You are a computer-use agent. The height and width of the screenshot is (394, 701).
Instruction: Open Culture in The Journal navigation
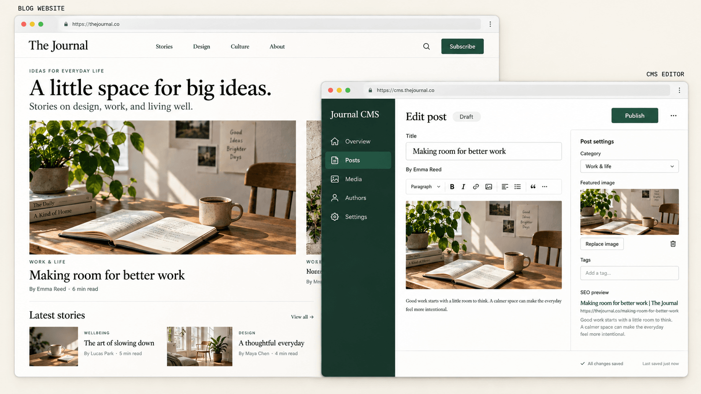pos(240,46)
